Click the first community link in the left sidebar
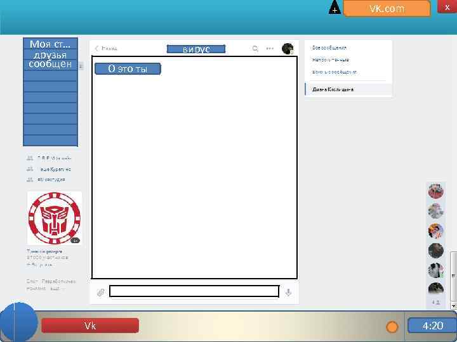Viewport: 457px width, 342px height. 54,158
